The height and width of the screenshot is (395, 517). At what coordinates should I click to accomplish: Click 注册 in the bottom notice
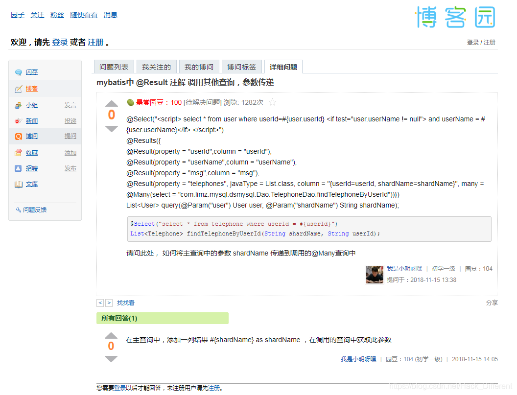tap(213, 388)
